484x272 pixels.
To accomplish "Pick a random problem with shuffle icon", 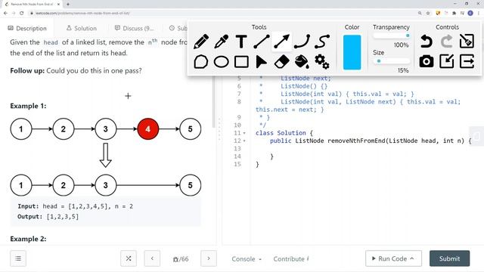I will (129, 258).
